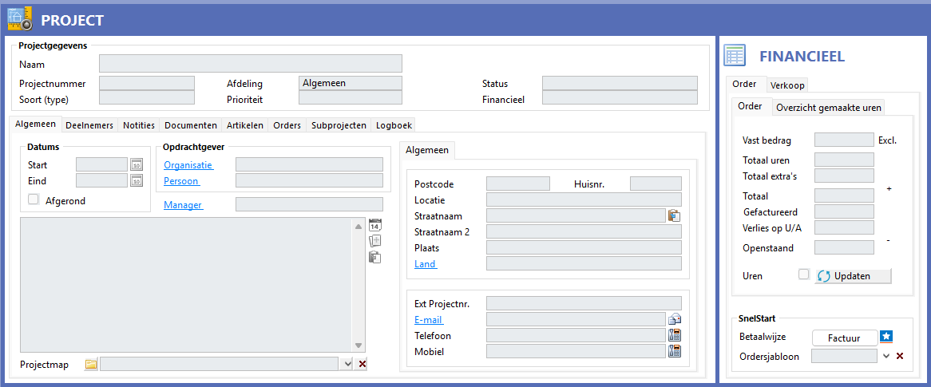Open the Afdeling dropdown showing Algemeen

(351, 83)
